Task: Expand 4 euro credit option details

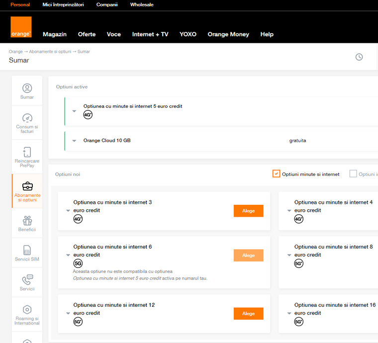Action: pos(289,210)
